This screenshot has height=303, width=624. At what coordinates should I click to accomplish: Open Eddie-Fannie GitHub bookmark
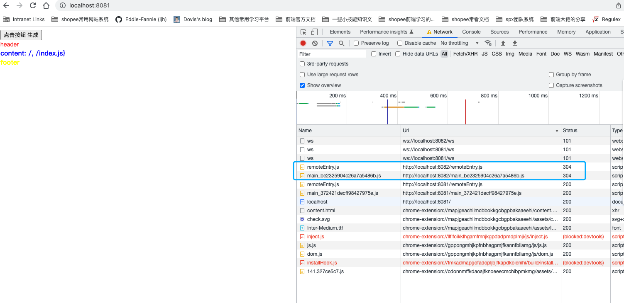pyautogui.click(x=141, y=19)
